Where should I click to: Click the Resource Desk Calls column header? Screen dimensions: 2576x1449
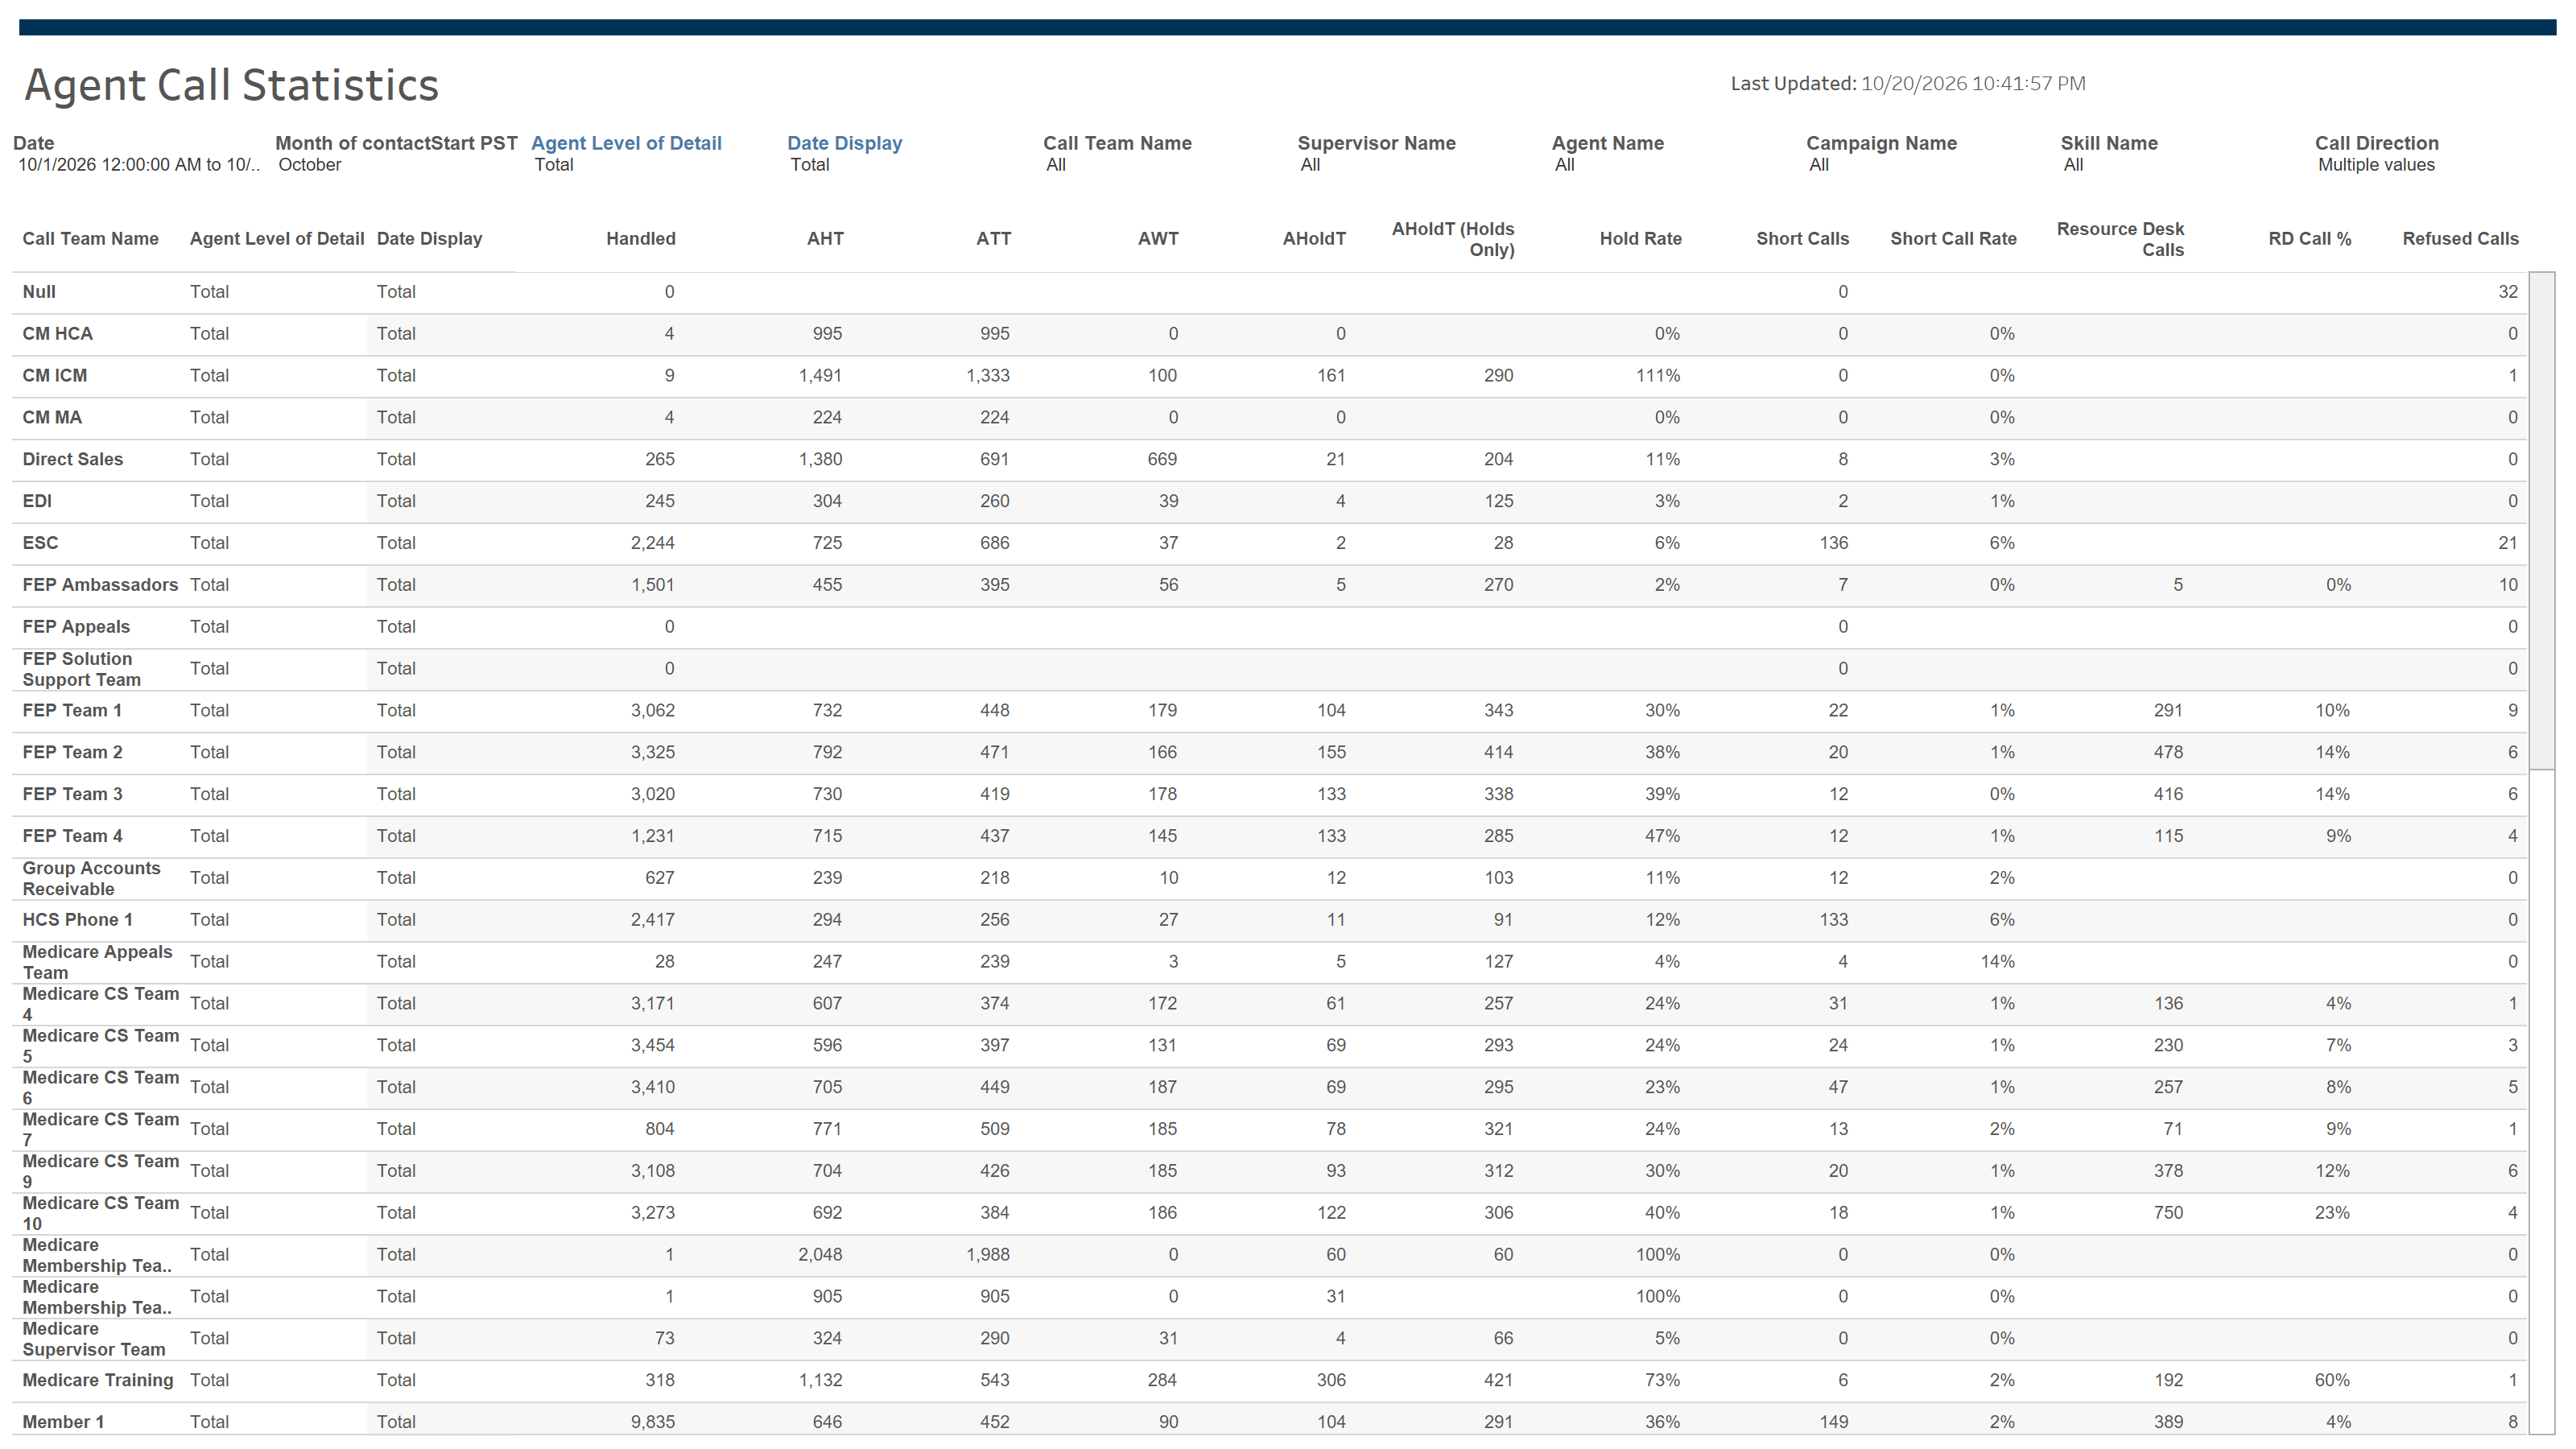pyautogui.click(x=2120, y=239)
